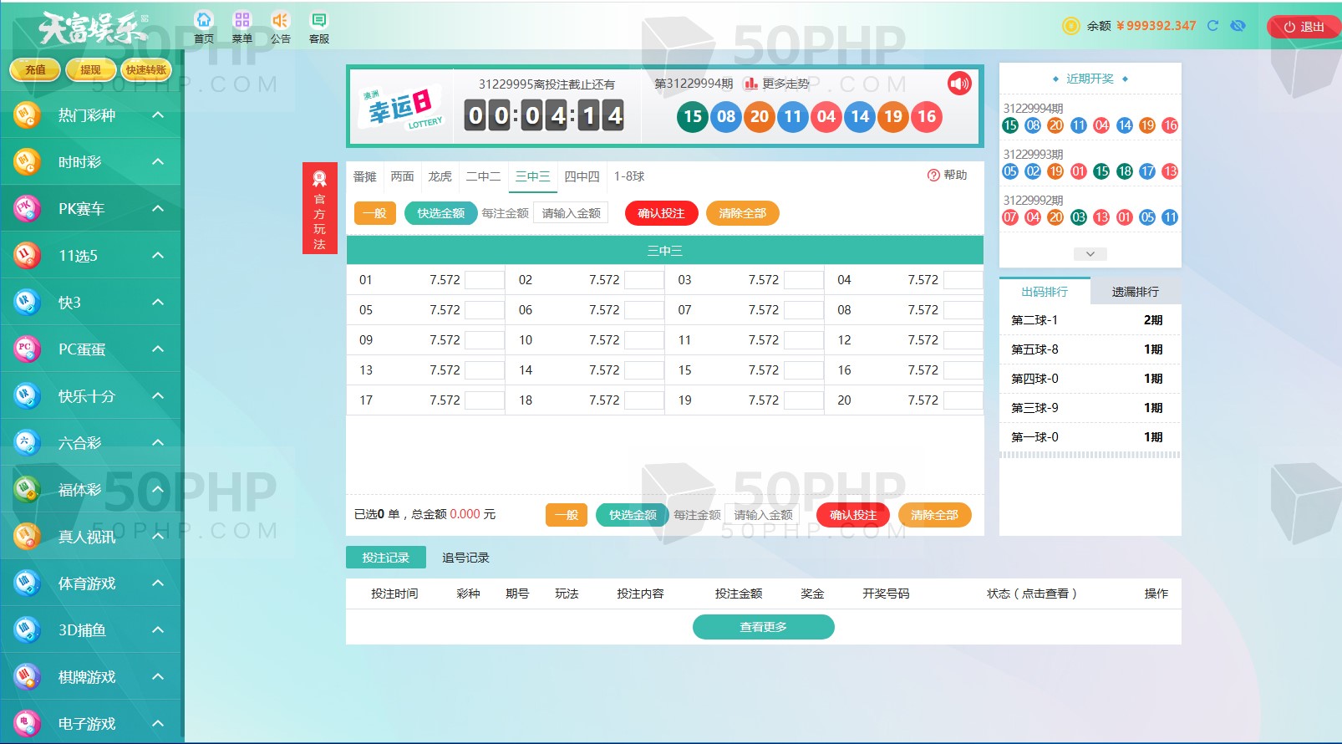Click the 首页 home icon

[x=204, y=20]
